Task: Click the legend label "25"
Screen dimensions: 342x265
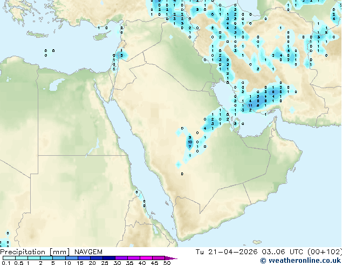Action: (x=105, y=263)
